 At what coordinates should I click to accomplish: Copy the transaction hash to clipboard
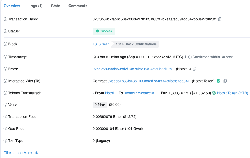pos(220,19)
